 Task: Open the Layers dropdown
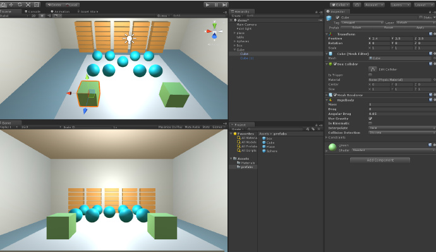click(400, 4)
